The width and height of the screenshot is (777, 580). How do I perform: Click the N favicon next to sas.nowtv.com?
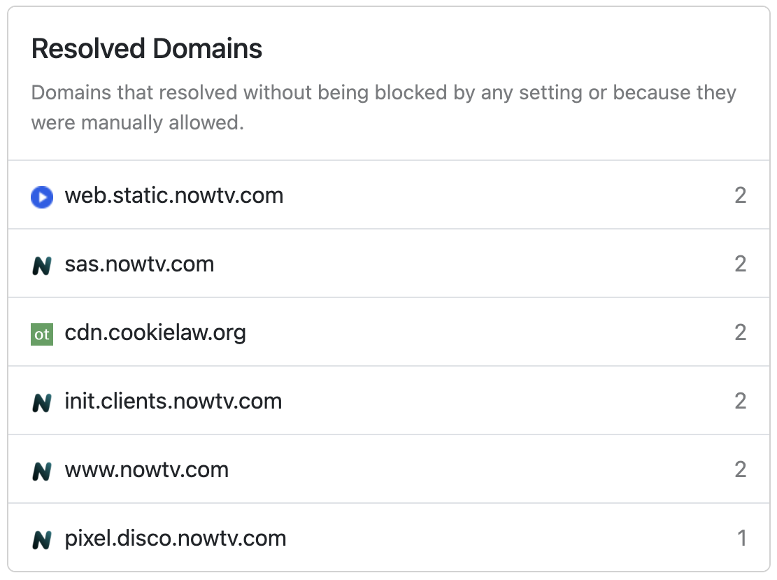pos(42,266)
